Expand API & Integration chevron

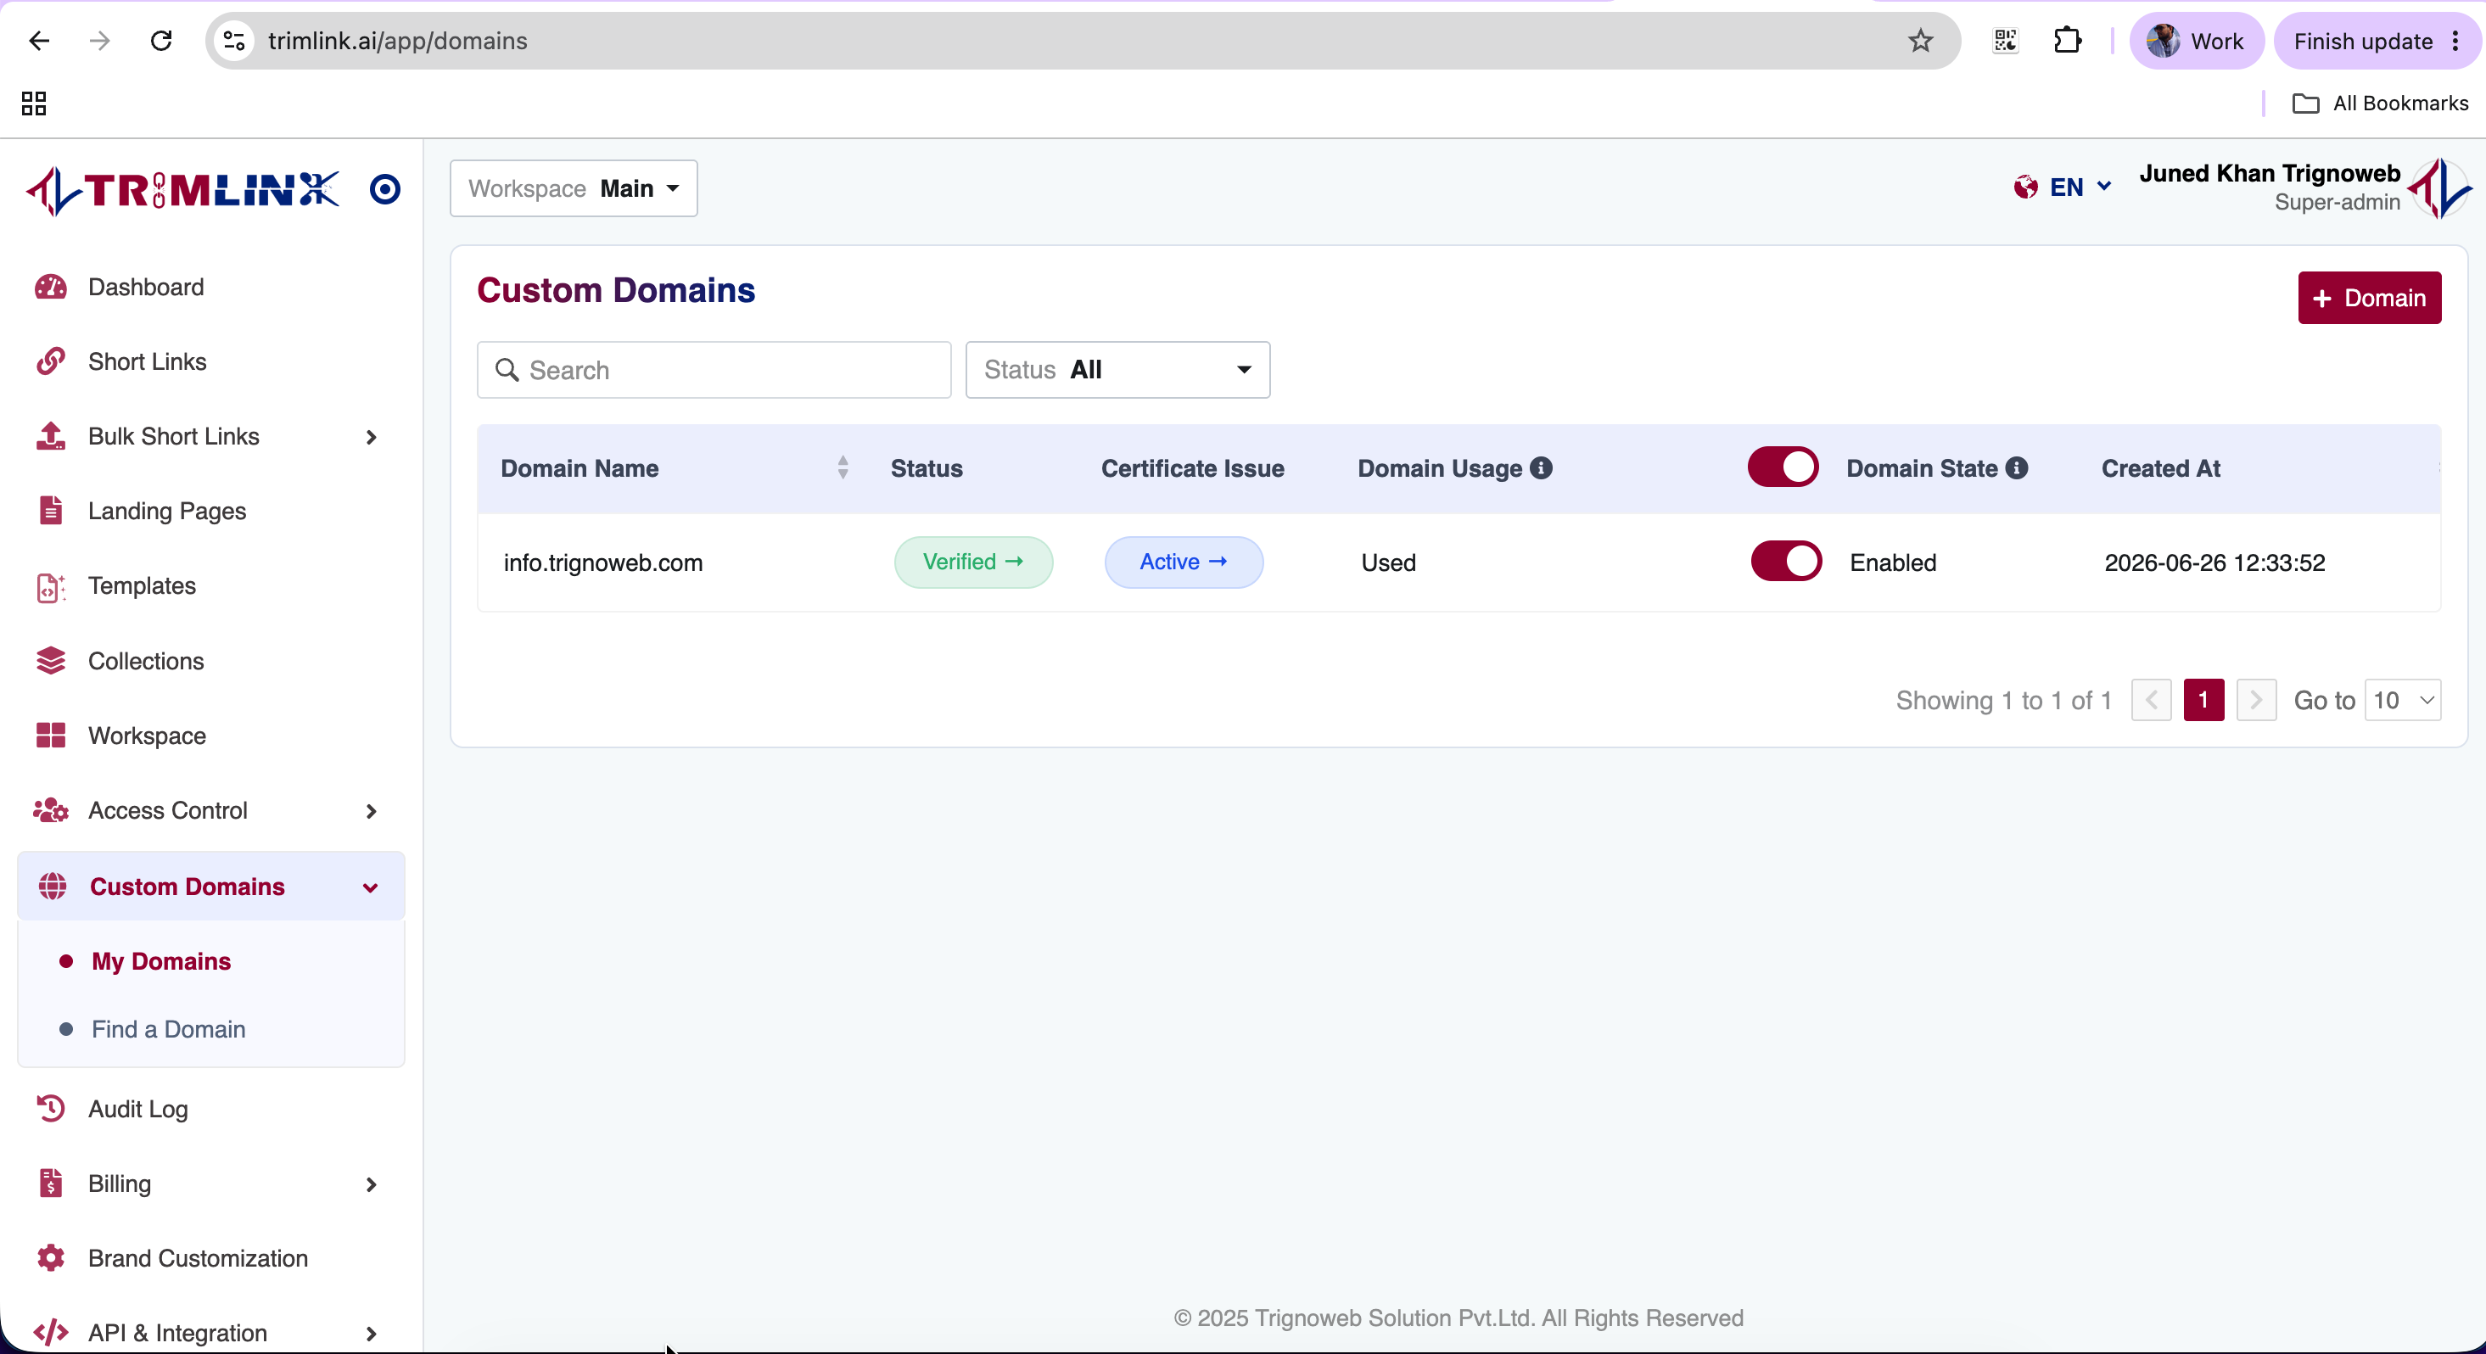372,1334
